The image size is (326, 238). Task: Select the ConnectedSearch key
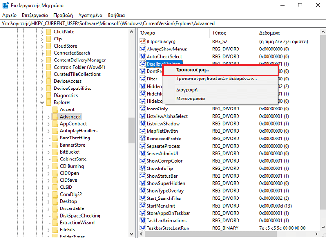(x=72, y=53)
